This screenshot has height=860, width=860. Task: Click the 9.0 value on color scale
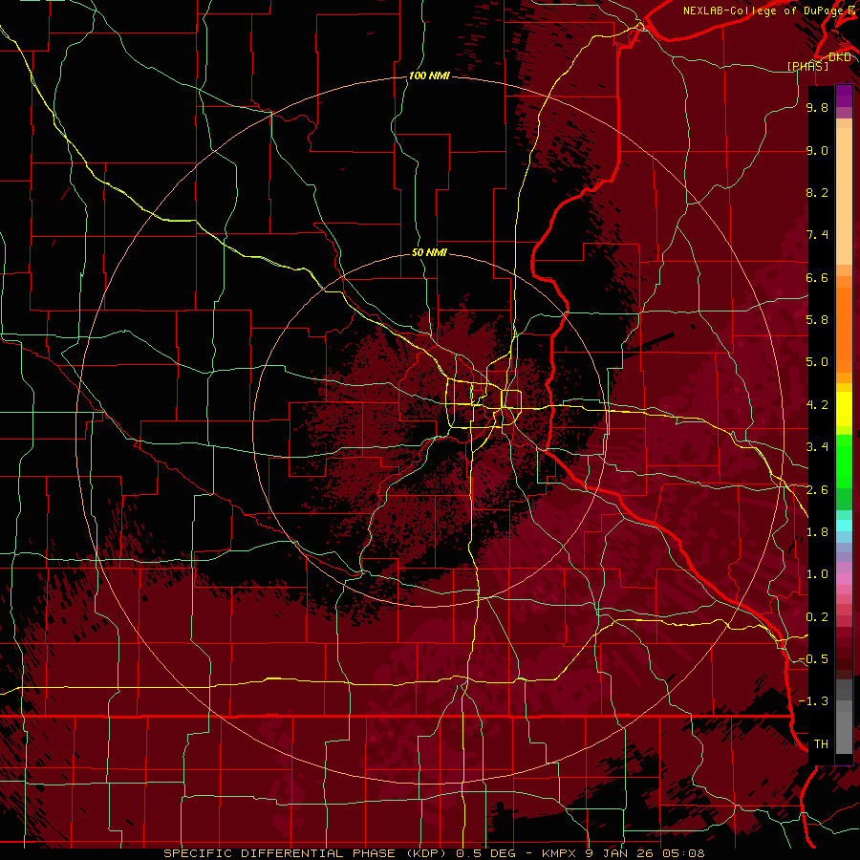coord(817,150)
